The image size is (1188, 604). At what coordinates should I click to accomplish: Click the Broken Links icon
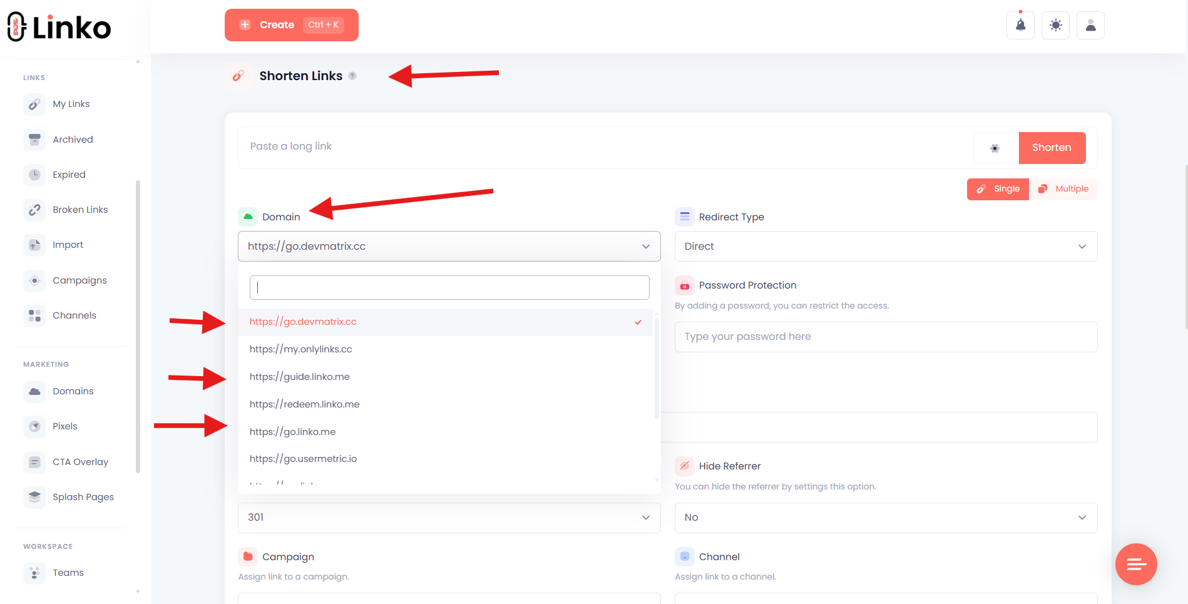click(34, 210)
